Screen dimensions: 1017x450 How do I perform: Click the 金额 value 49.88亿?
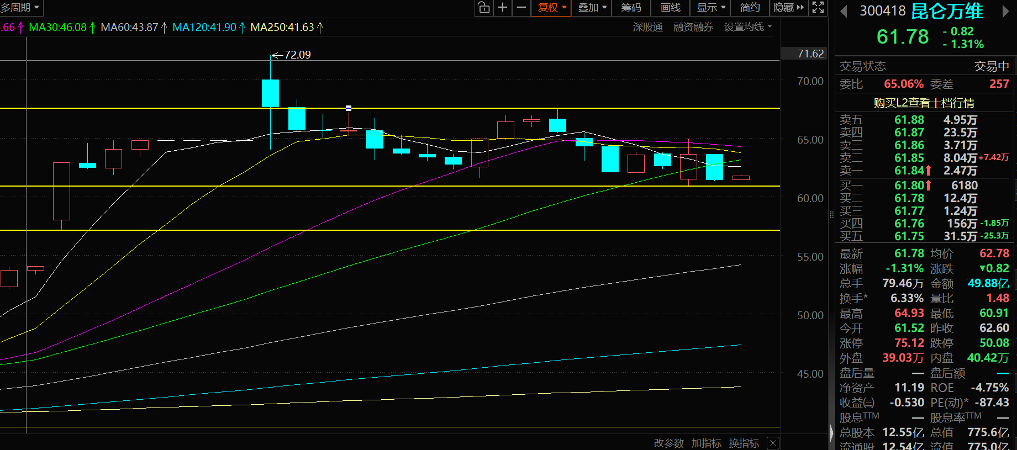(988, 283)
